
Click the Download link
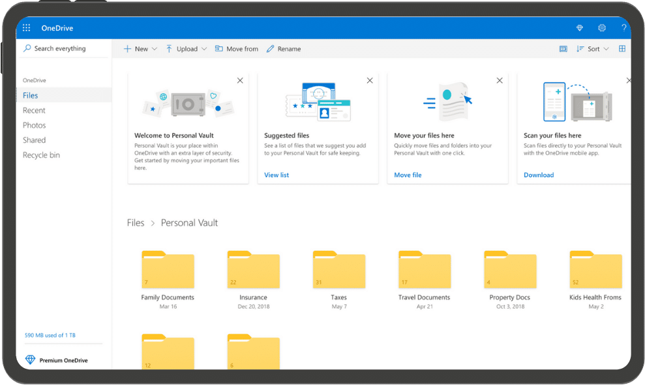click(539, 175)
